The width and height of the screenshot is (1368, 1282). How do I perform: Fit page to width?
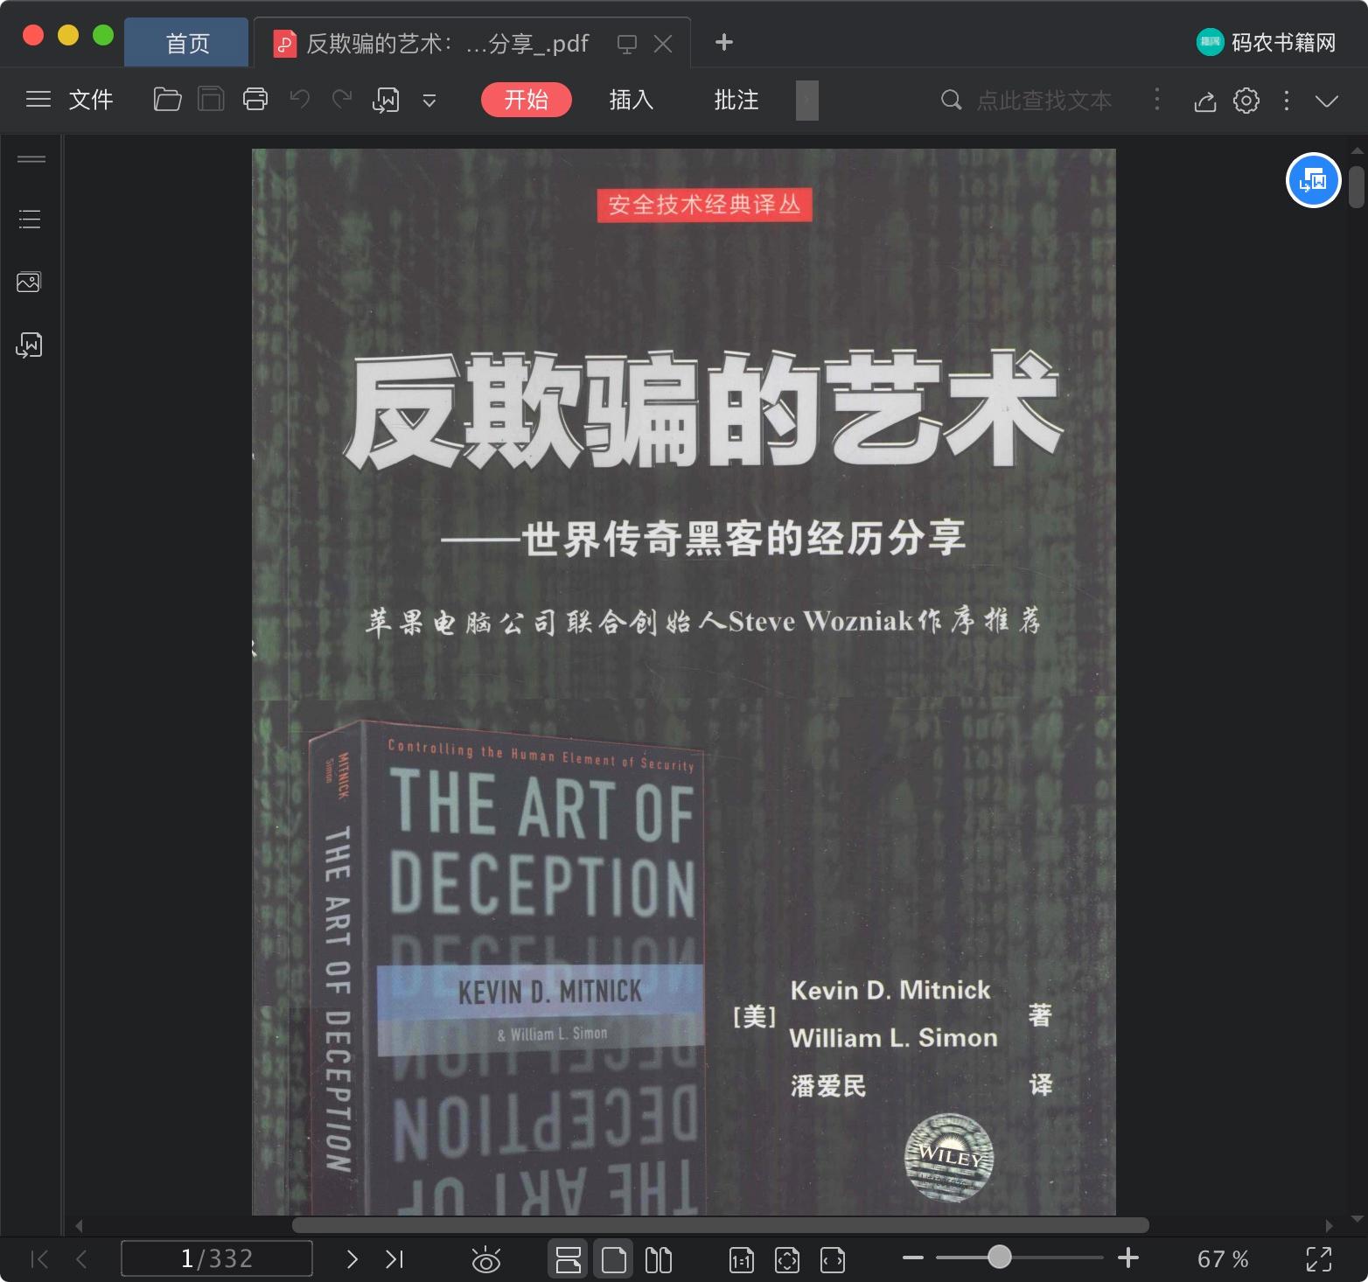(x=833, y=1260)
